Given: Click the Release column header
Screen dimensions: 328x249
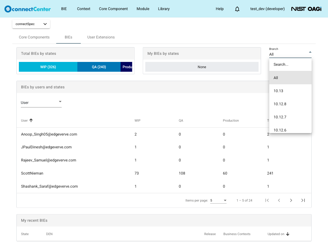Looking at the screenshot, I should click(210, 234).
